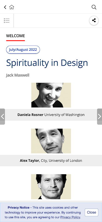The image size is (102, 222).
Task: Select the Daniela Rosner caption bar
Action: point(51,115)
